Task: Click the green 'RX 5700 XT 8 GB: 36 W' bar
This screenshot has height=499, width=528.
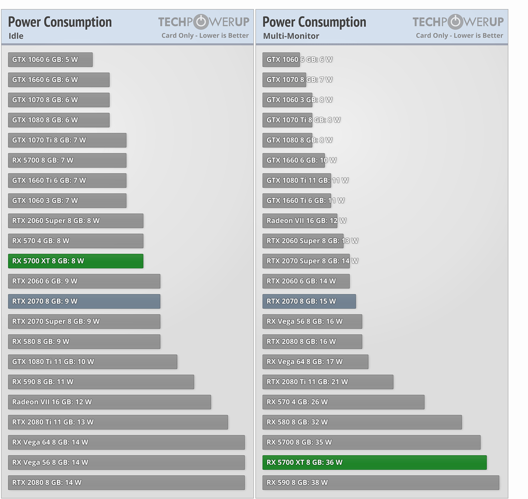Action: [x=374, y=462]
